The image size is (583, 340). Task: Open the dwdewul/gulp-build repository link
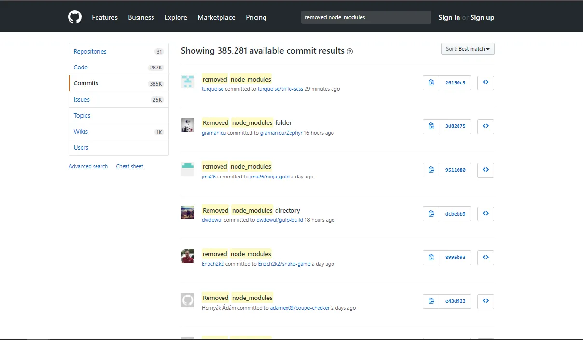coord(279,220)
